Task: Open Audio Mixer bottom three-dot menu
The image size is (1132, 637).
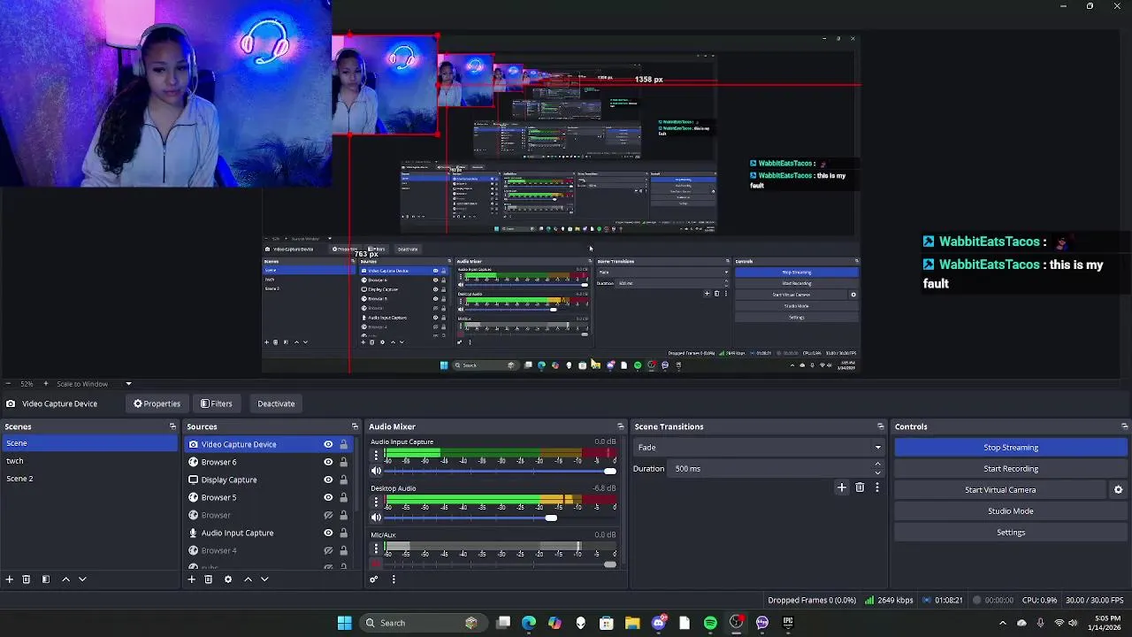Action: 394,579
